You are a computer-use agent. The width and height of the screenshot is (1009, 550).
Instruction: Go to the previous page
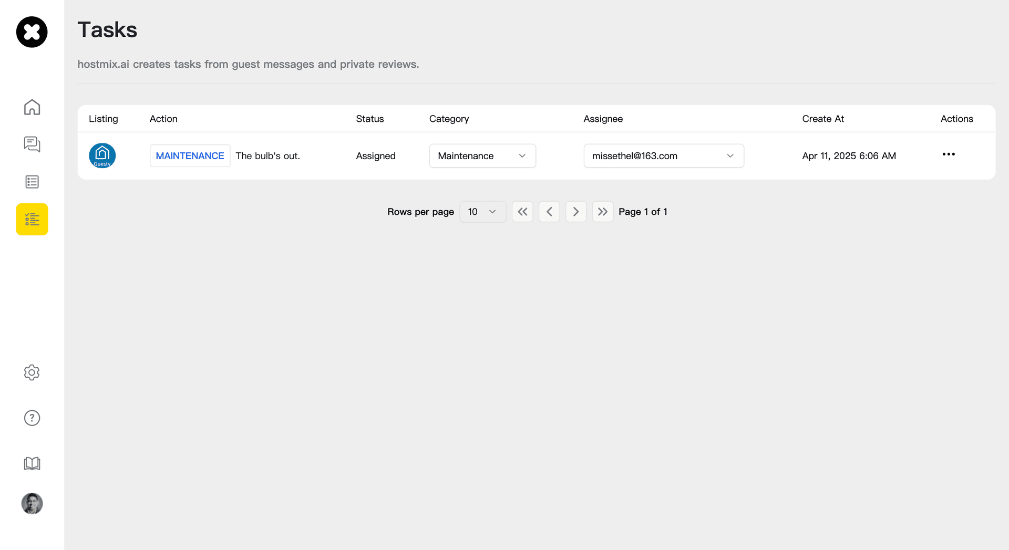coord(549,212)
